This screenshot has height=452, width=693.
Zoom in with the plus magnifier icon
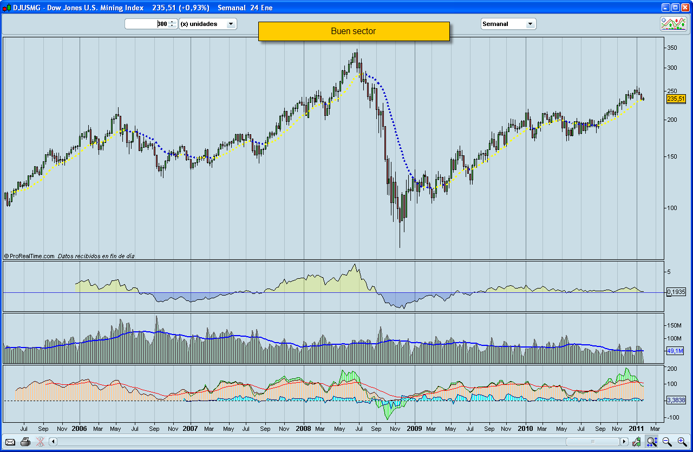pos(681,442)
